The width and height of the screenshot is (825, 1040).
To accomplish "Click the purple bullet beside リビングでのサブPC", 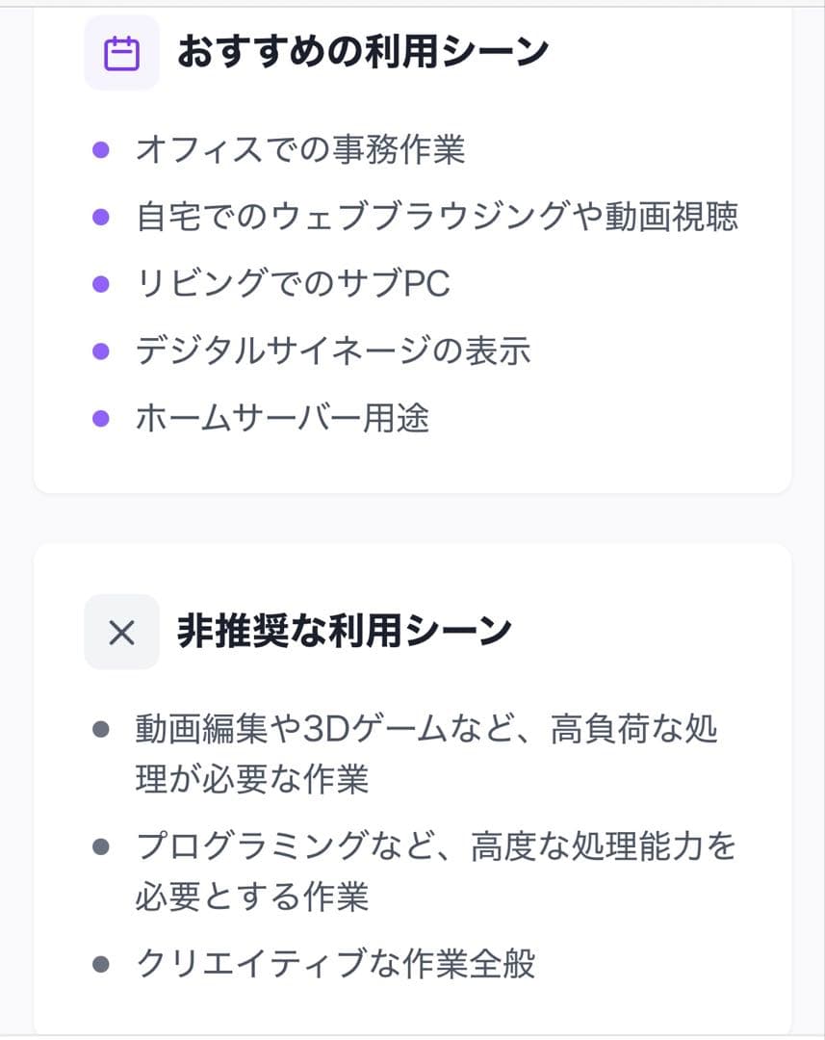I will pyautogui.click(x=100, y=284).
